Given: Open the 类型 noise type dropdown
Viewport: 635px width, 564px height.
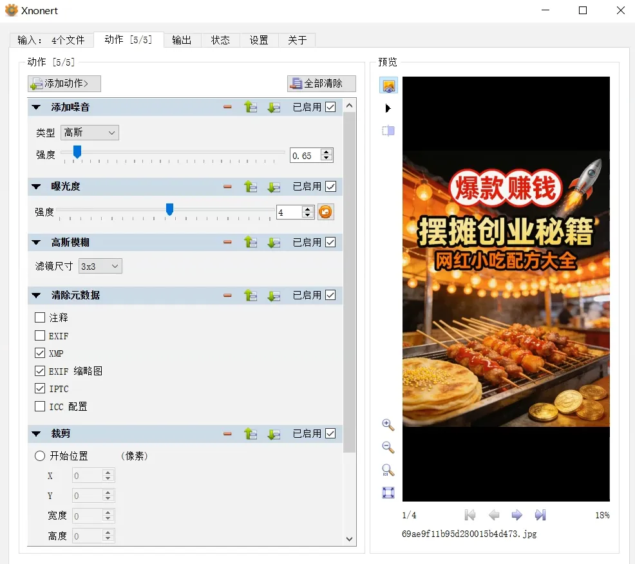Looking at the screenshot, I should [x=90, y=133].
